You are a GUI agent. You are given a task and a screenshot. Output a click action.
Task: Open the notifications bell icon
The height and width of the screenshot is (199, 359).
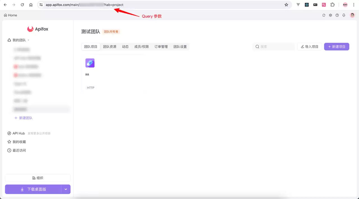[344, 15]
